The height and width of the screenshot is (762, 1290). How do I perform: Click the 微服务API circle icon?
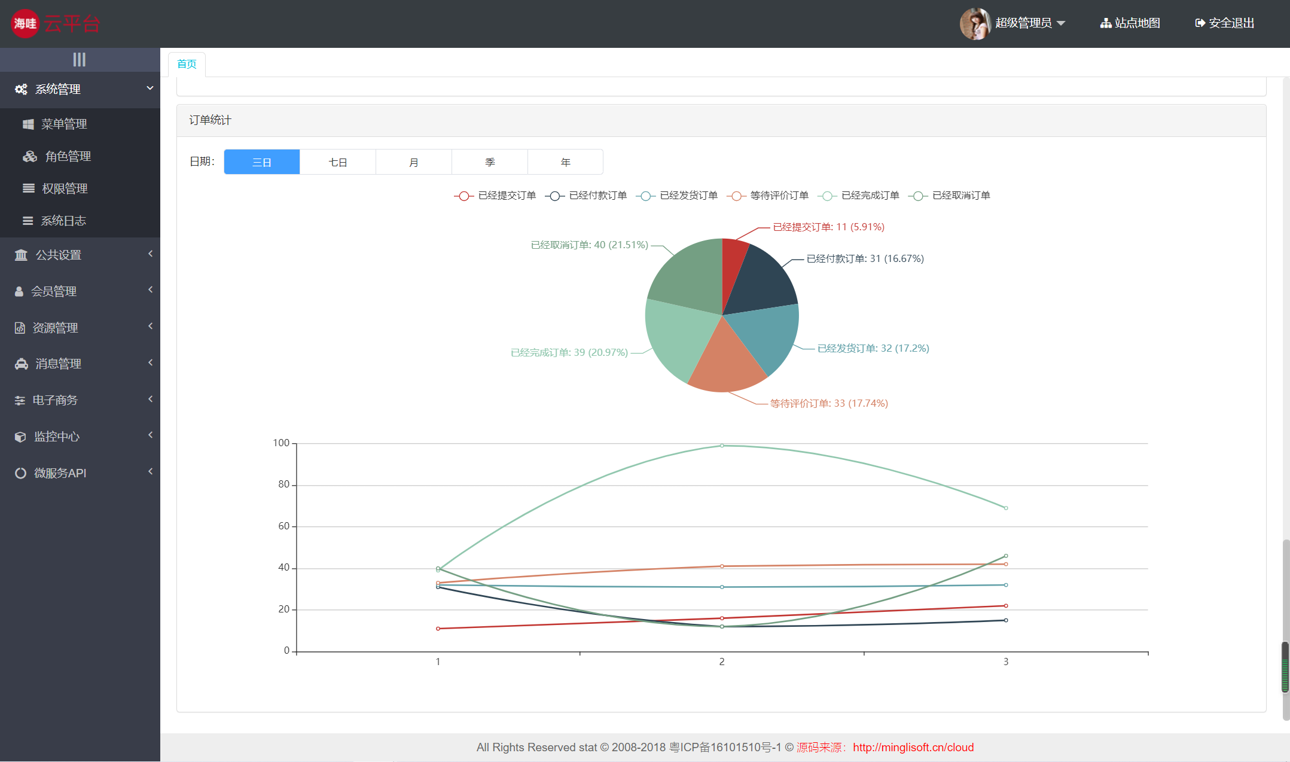pos(20,473)
